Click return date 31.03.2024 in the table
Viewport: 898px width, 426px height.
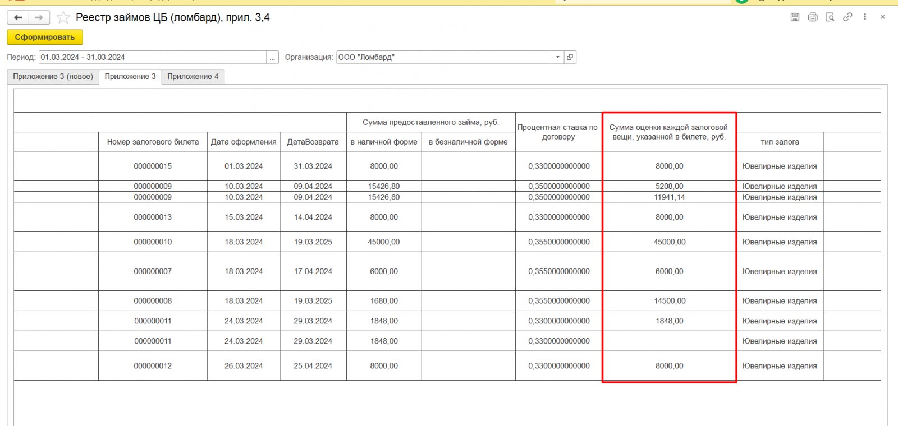tap(313, 166)
